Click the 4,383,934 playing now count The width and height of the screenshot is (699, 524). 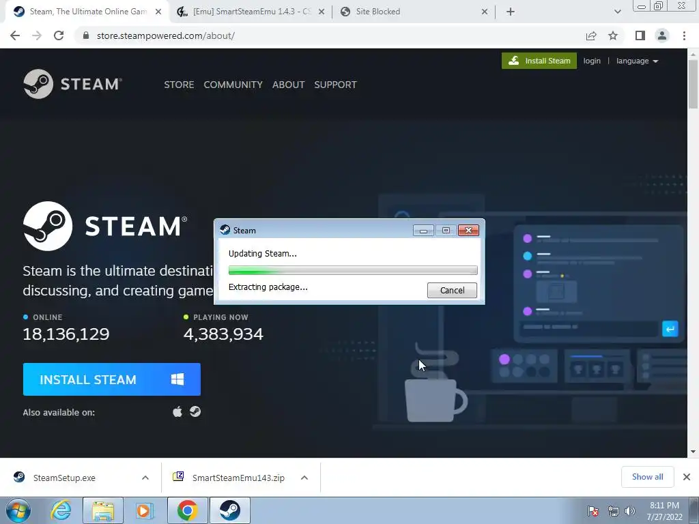[223, 334]
